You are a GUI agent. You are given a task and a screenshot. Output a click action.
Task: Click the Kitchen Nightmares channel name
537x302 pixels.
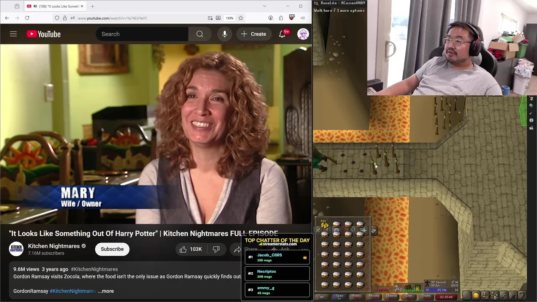pos(54,246)
